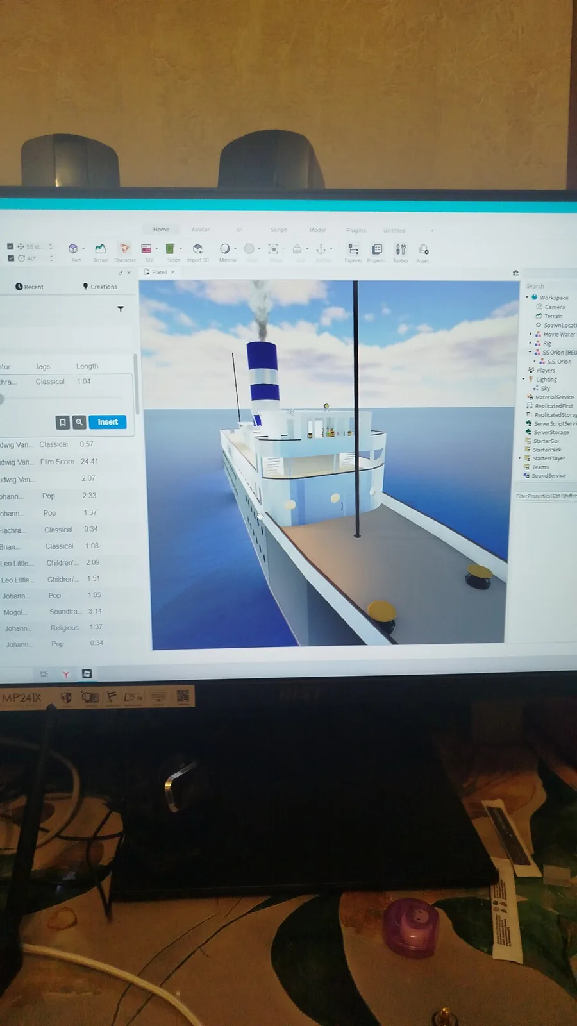Click the Toolbox list scrollbar
The height and width of the screenshot is (1026, 577).
[136, 383]
